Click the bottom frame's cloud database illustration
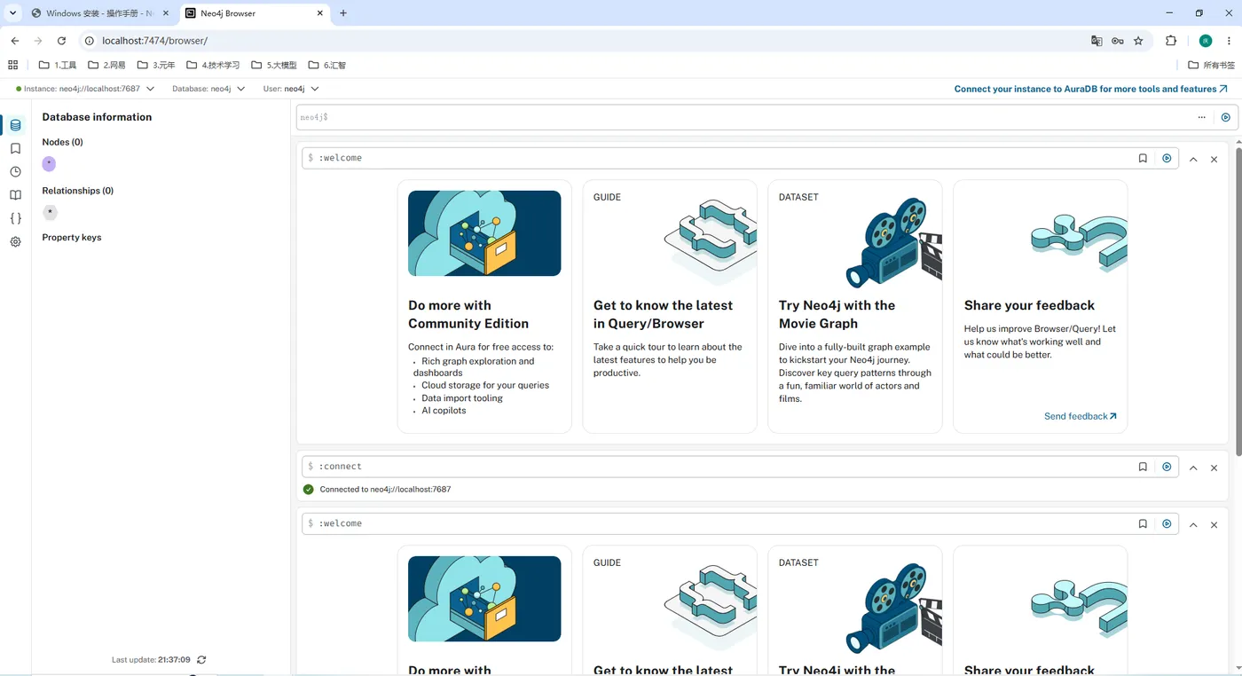Viewport: 1242px width, 676px height. click(x=484, y=599)
